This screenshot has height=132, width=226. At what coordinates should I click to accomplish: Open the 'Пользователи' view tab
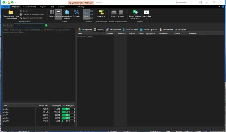coord(130,30)
